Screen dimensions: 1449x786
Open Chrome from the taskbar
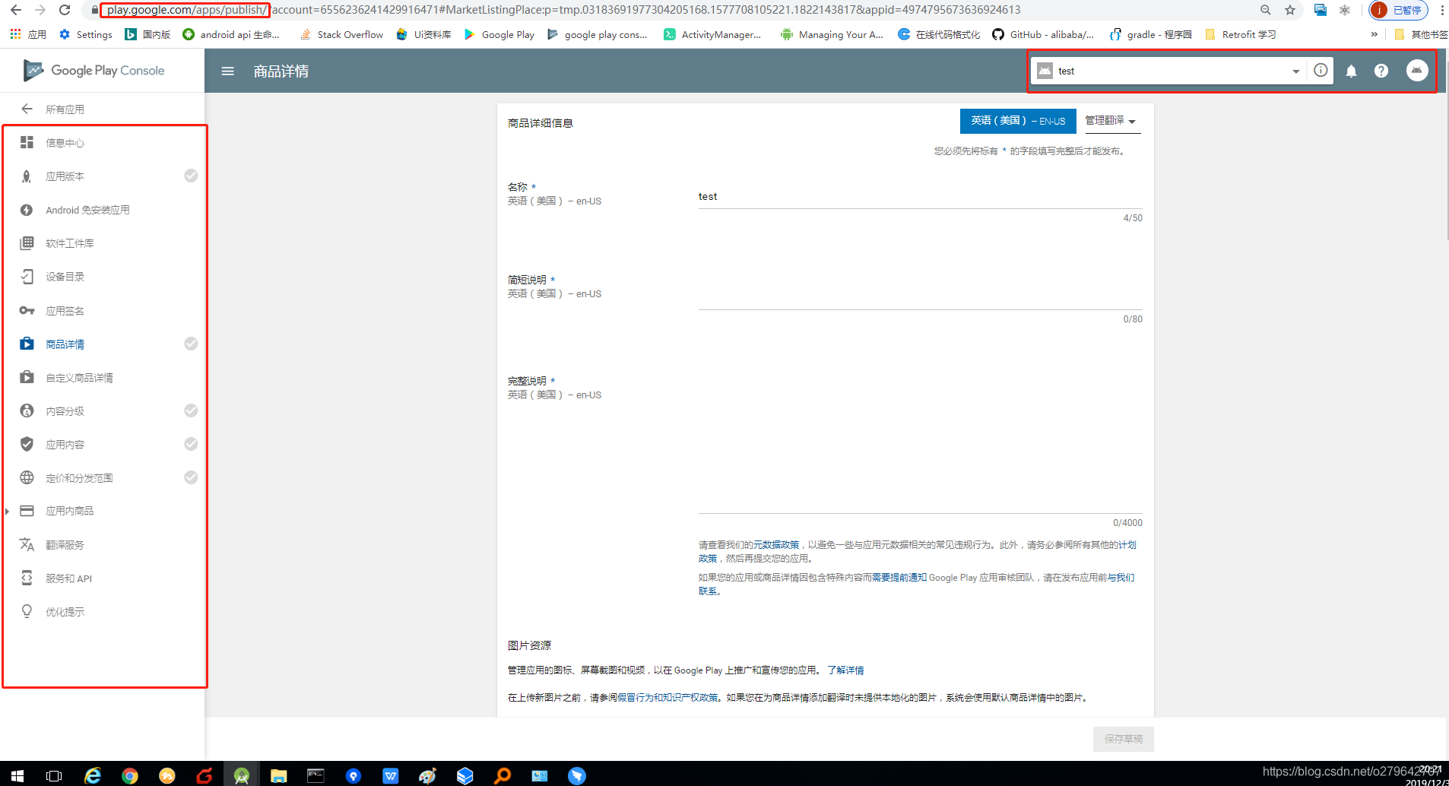(130, 775)
